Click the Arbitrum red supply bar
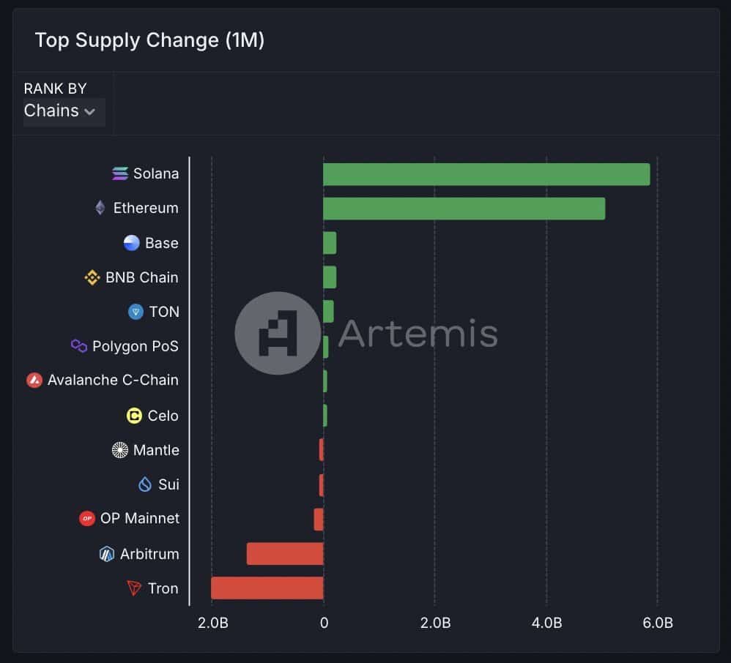The image size is (731, 663). 285,553
